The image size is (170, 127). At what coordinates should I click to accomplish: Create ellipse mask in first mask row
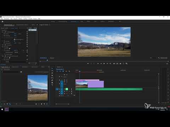click(x=5, y=49)
